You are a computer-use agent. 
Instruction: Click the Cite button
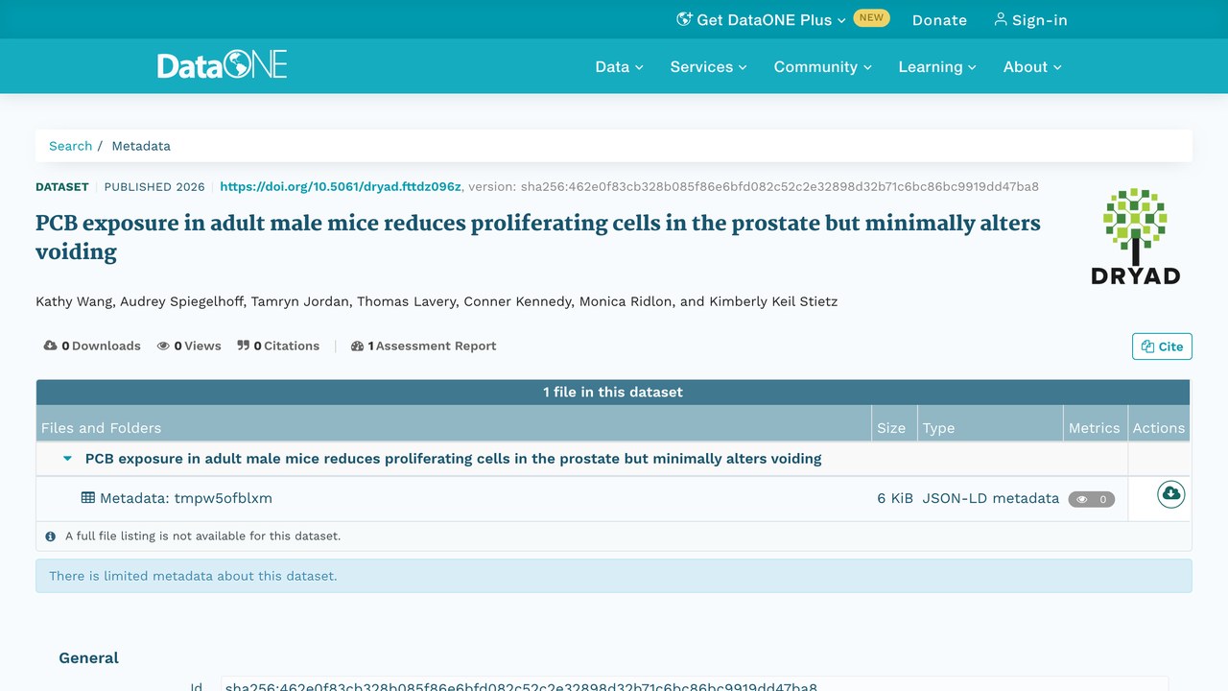[1162, 346]
